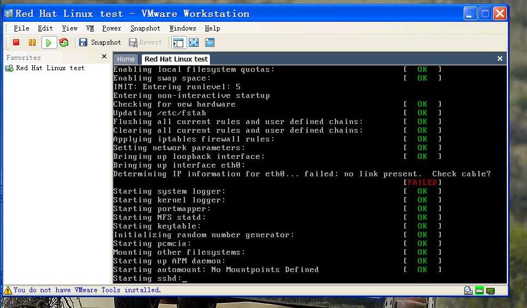The image size is (527, 308).
Task: Click the VMware Tools warning triangle icon
Action: coord(8,290)
